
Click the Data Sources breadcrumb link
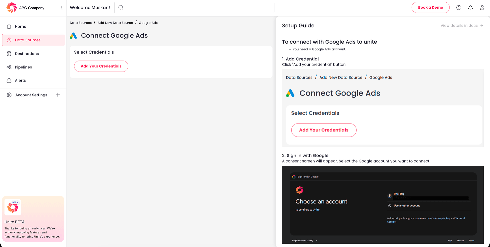81,23
